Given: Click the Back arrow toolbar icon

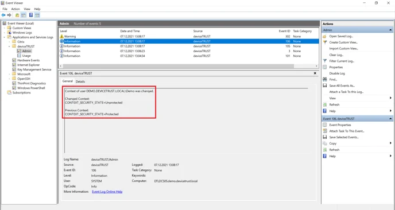Looking at the screenshot, I should tap(3, 15).
